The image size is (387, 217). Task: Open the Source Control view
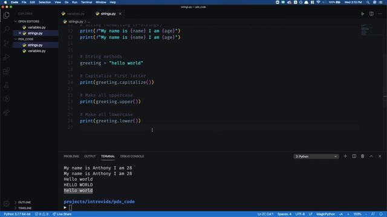point(7,43)
